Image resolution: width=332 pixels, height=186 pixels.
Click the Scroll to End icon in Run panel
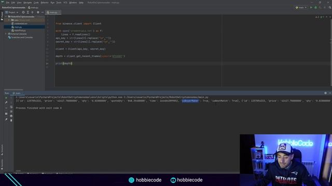pos(11,112)
